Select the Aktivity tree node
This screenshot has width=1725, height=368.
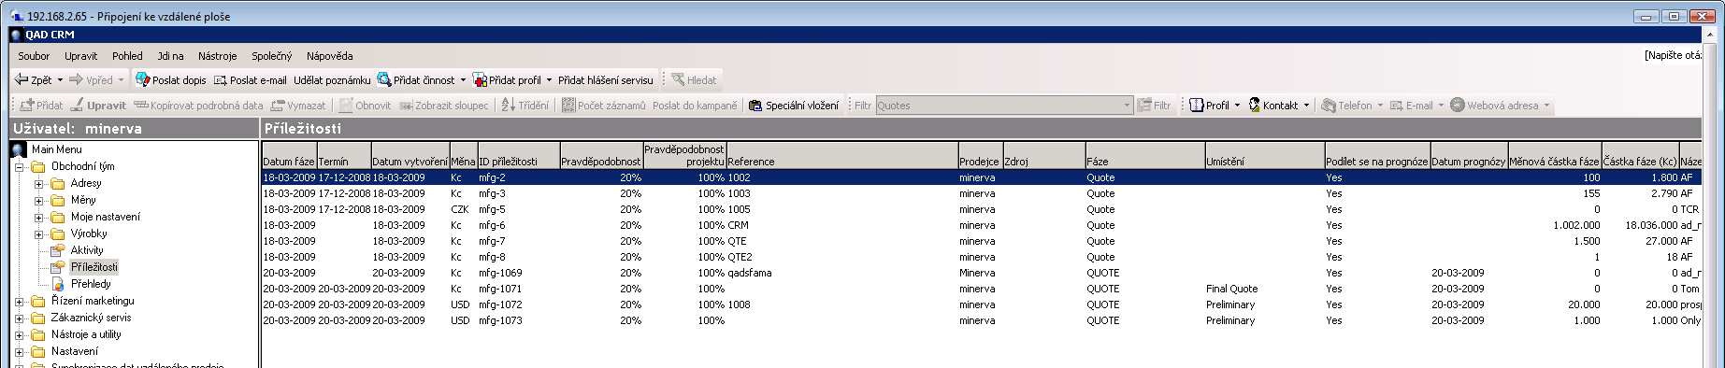pos(87,250)
